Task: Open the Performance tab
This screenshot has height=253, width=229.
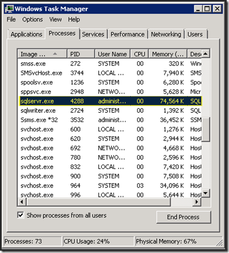Action: [127, 34]
